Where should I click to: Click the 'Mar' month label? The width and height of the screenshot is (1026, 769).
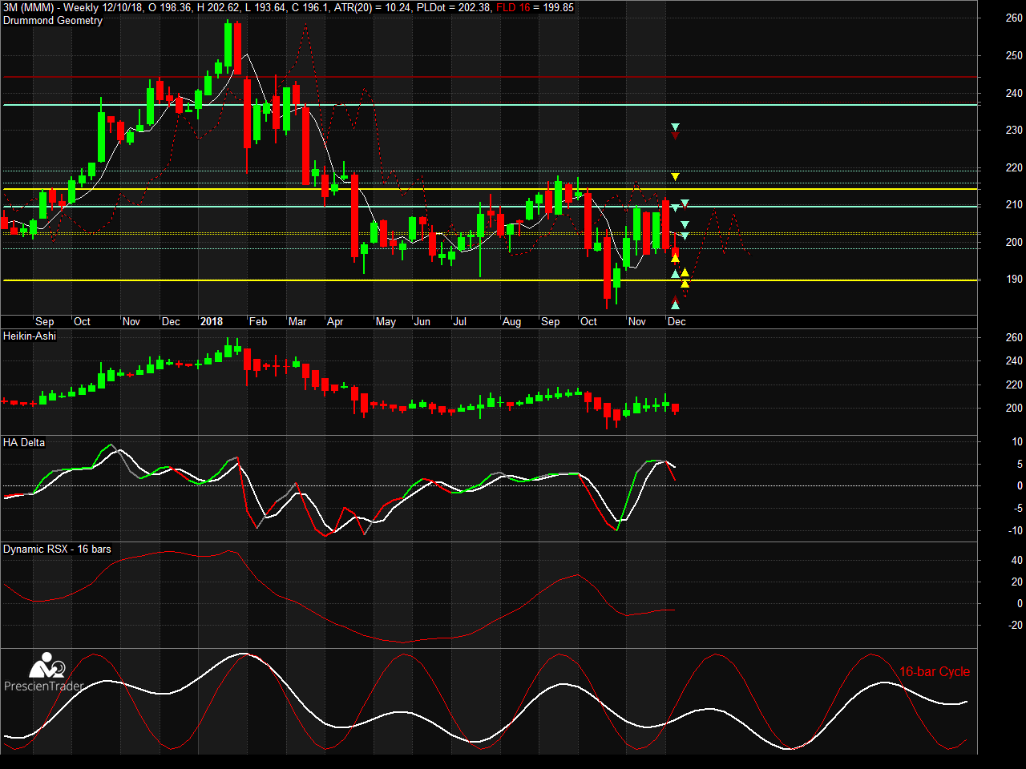tap(297, 321)
